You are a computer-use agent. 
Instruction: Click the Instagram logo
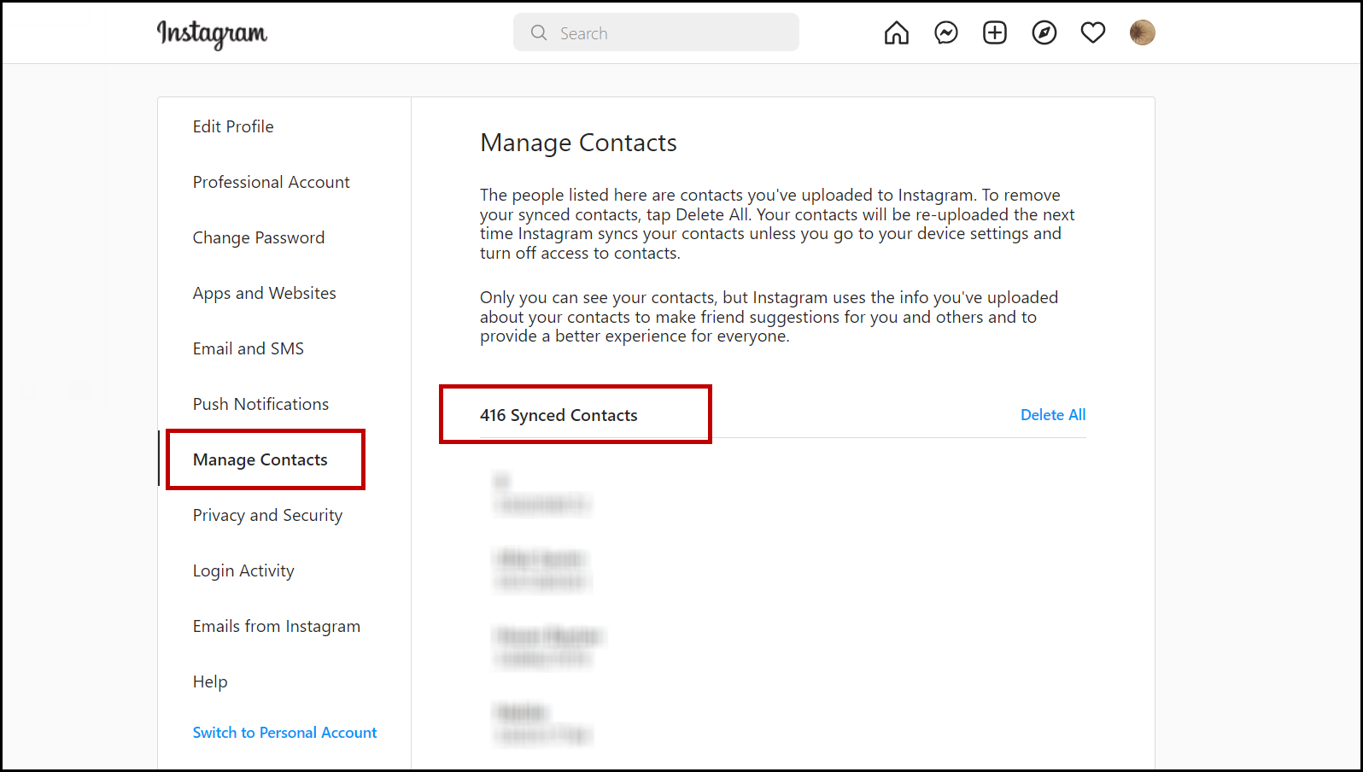pyautogui.click(x=212, y=33)
